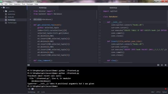Switch to the frontend.py editor tab
The width and height of the screenshot is (168, 94).
tap(43, 8)
